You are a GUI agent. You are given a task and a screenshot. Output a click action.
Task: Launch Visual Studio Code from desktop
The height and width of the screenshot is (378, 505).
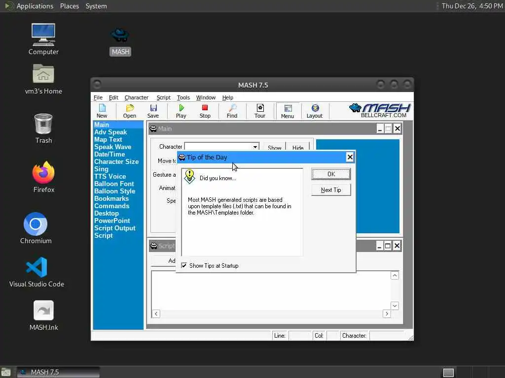pos(36,272)
